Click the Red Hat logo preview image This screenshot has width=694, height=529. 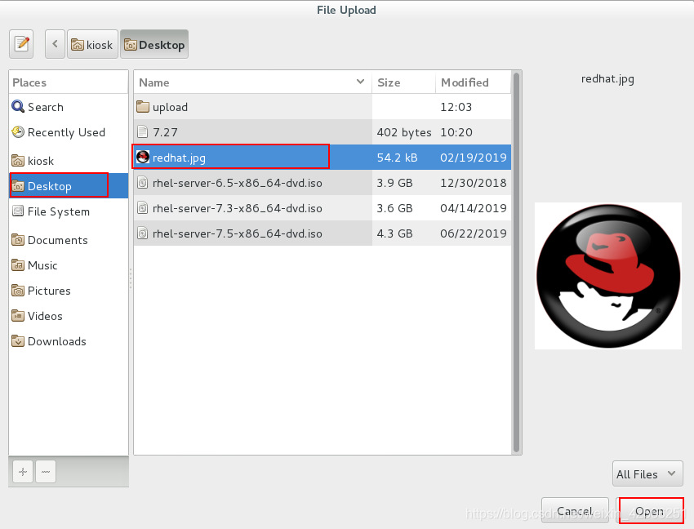608,276
